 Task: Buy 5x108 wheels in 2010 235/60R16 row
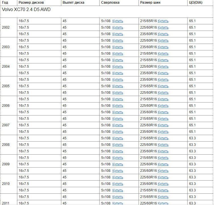click(x=118, y=184)
